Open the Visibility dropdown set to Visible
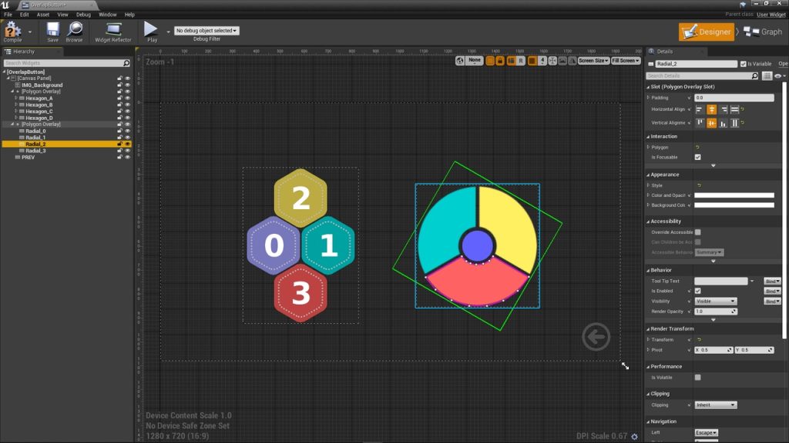The image size is (789, 443). (715, 301)
